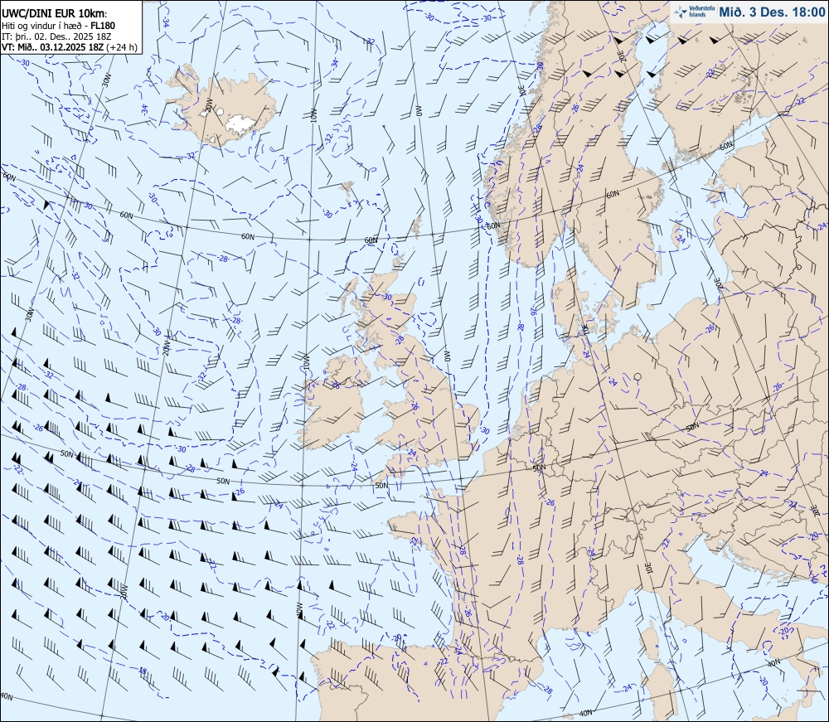Click the 'IT: þri.. 02. Des.. 2025 18Z' line
Screen dimensions: 829x722
[56, 36]
